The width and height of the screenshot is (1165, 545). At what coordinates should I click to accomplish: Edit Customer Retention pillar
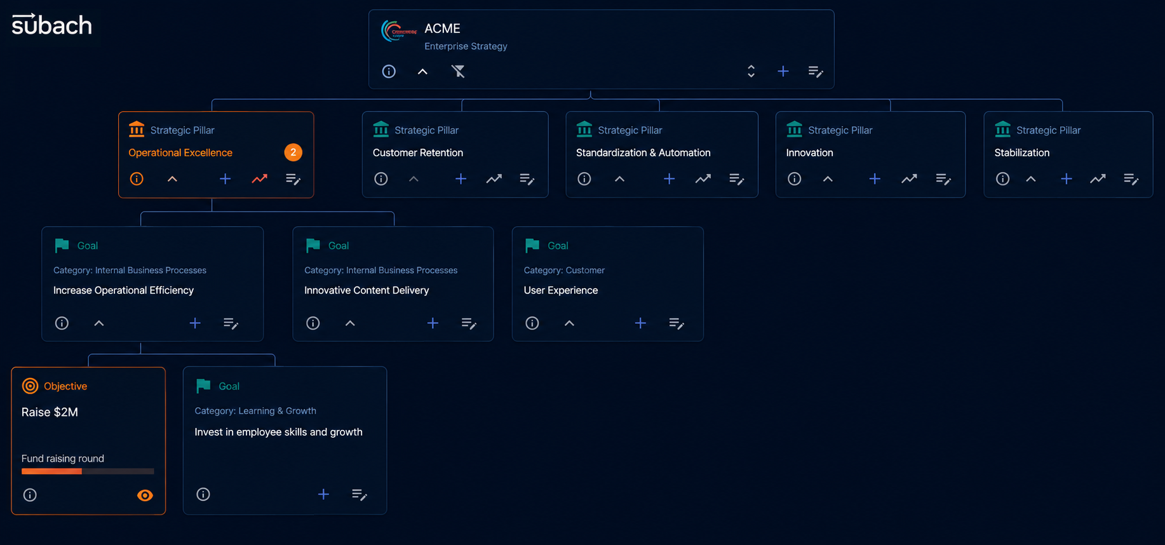tap(527, 179)
